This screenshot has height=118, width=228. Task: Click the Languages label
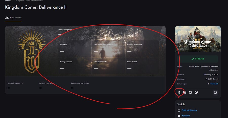(182, 84)
